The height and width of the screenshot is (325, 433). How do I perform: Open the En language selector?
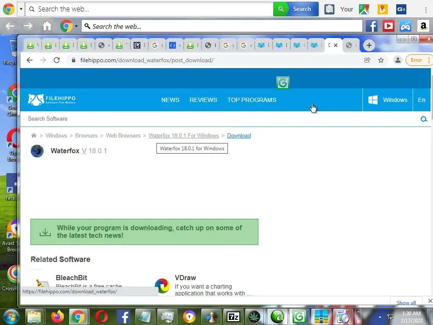[422, 100]
